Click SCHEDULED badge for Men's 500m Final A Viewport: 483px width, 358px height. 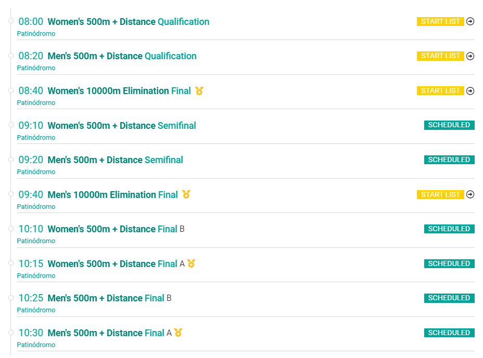(x=449, y=333)
